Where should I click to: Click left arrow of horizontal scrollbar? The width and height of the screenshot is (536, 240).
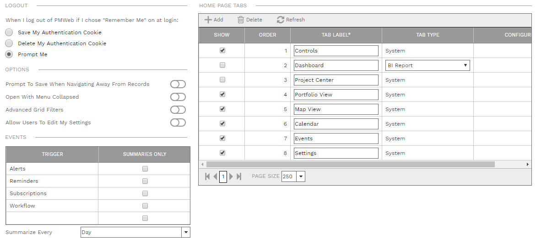[x=202, y=165]
